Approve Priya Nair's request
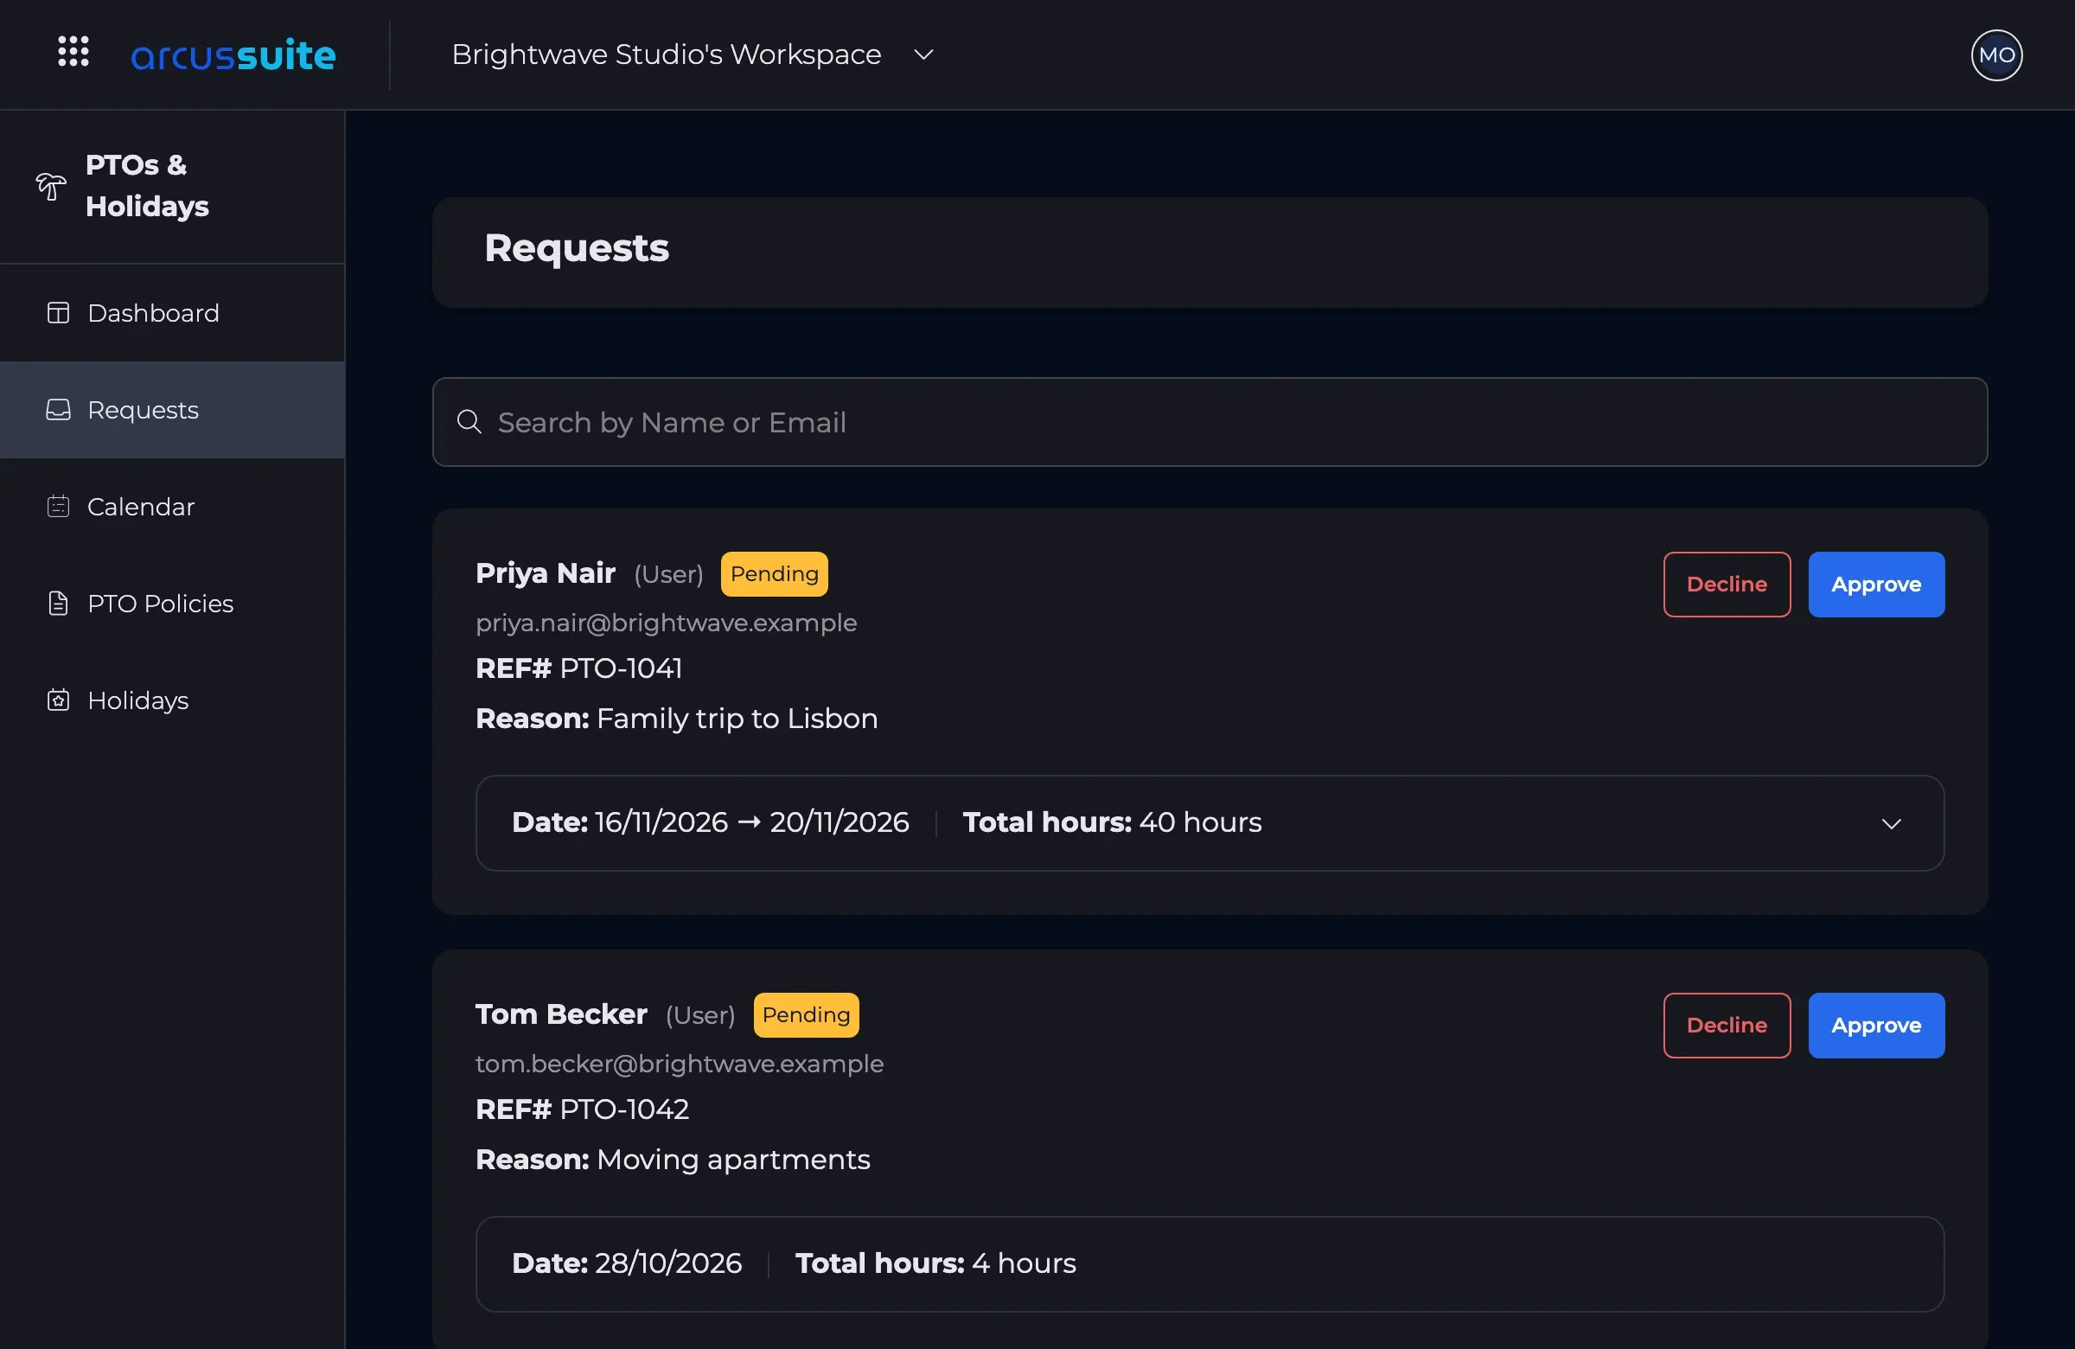The height and width of the screenshot is (1349, 2075). pyautogui.click(x=1876, y=585)
